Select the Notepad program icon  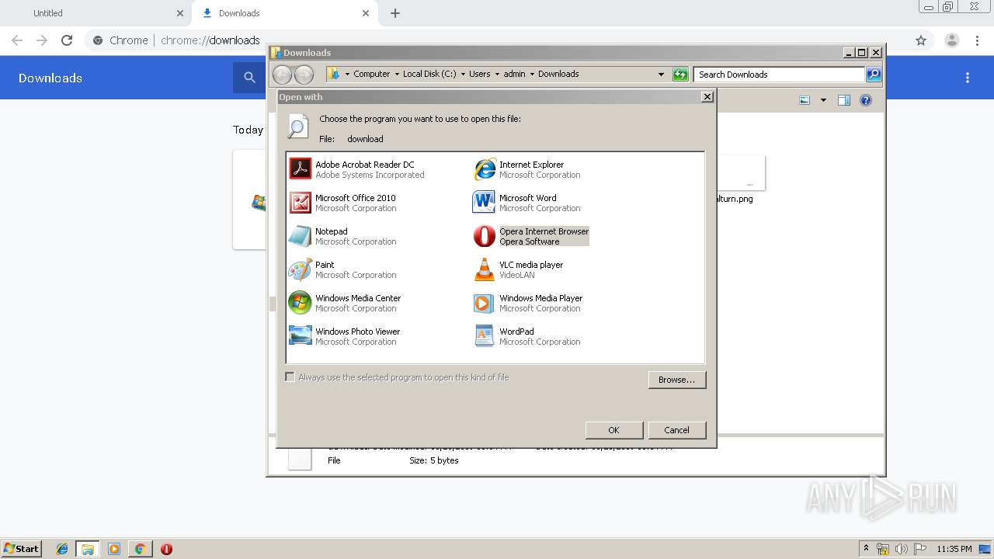coord(300,235)
